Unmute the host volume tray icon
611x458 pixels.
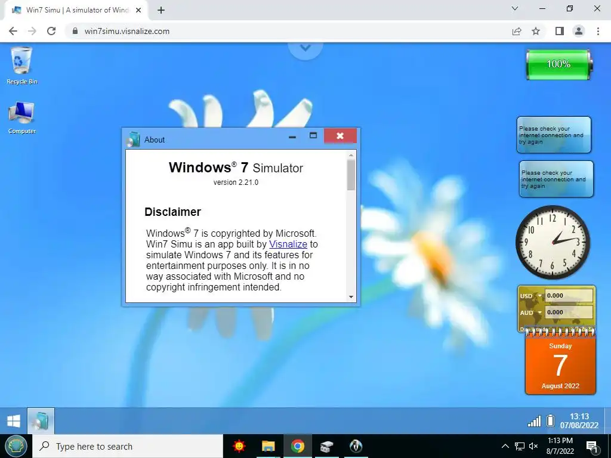point(533,446)
